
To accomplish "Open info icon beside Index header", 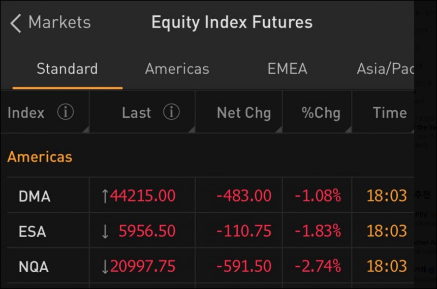I will (66, 112).
